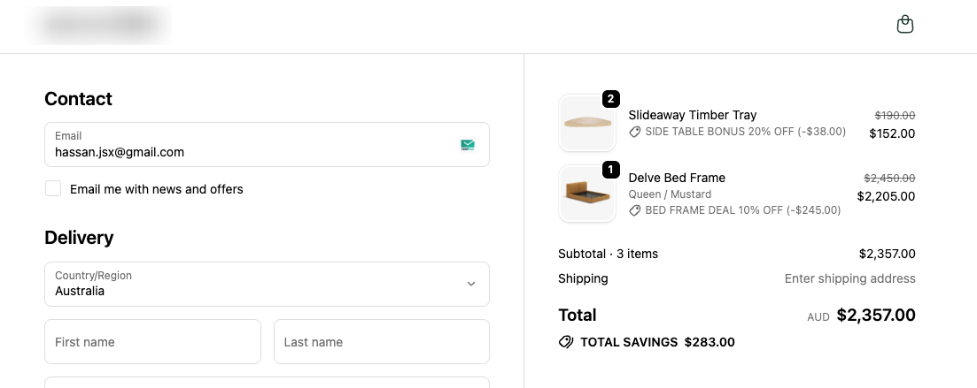Click the Delve Bed Frame thumbnail
Viewport: 977px width, 388px height.
tap(586, 194)
